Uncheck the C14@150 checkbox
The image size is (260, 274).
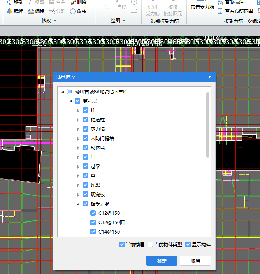pos(93,232)
